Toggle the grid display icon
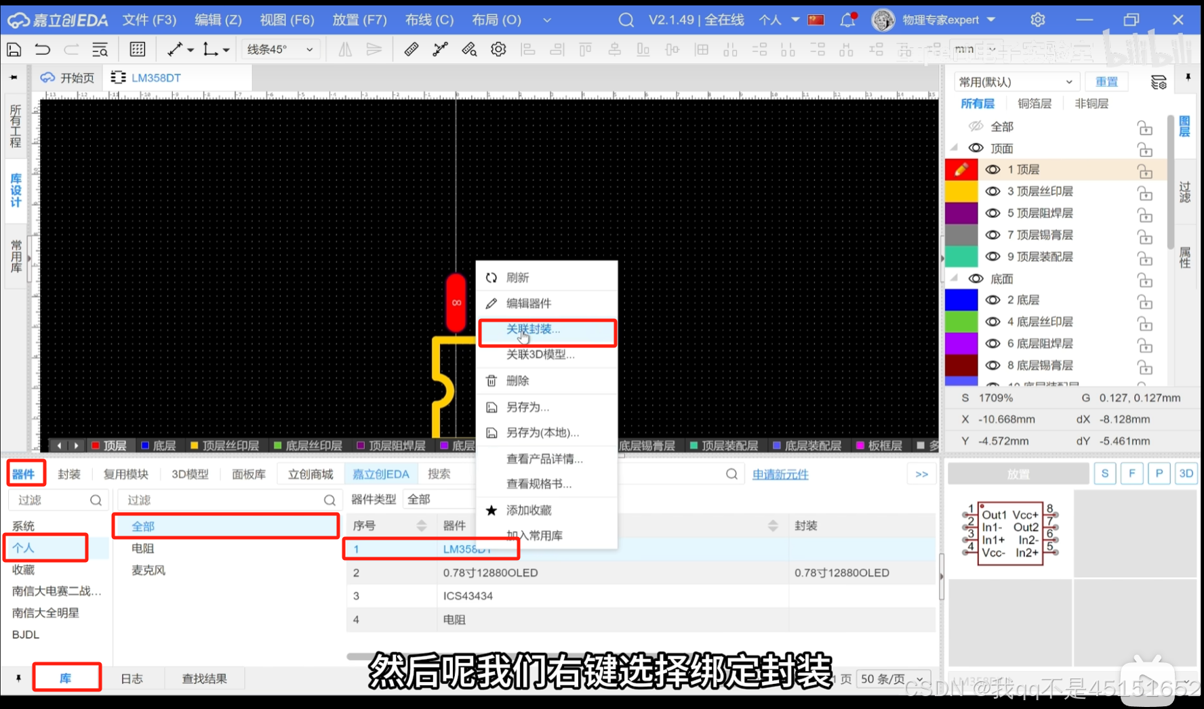Screen dimensions: 1204x709 (138, 49)
